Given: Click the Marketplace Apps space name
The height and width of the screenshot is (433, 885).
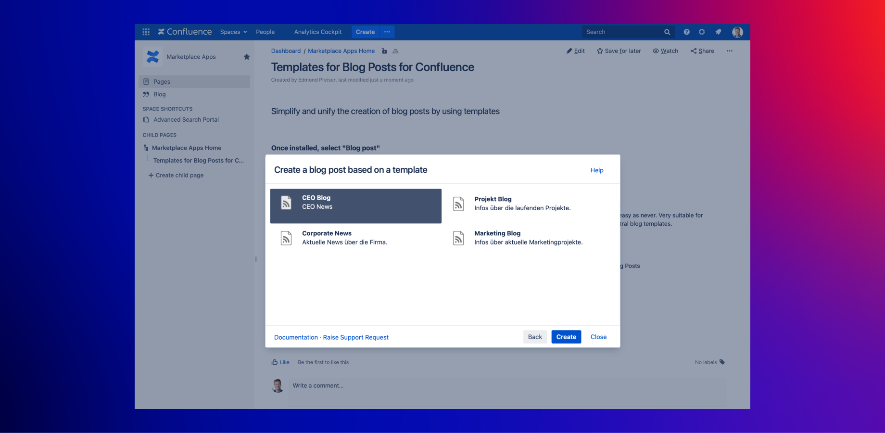Looking at the screenshot, I should 191,57.
